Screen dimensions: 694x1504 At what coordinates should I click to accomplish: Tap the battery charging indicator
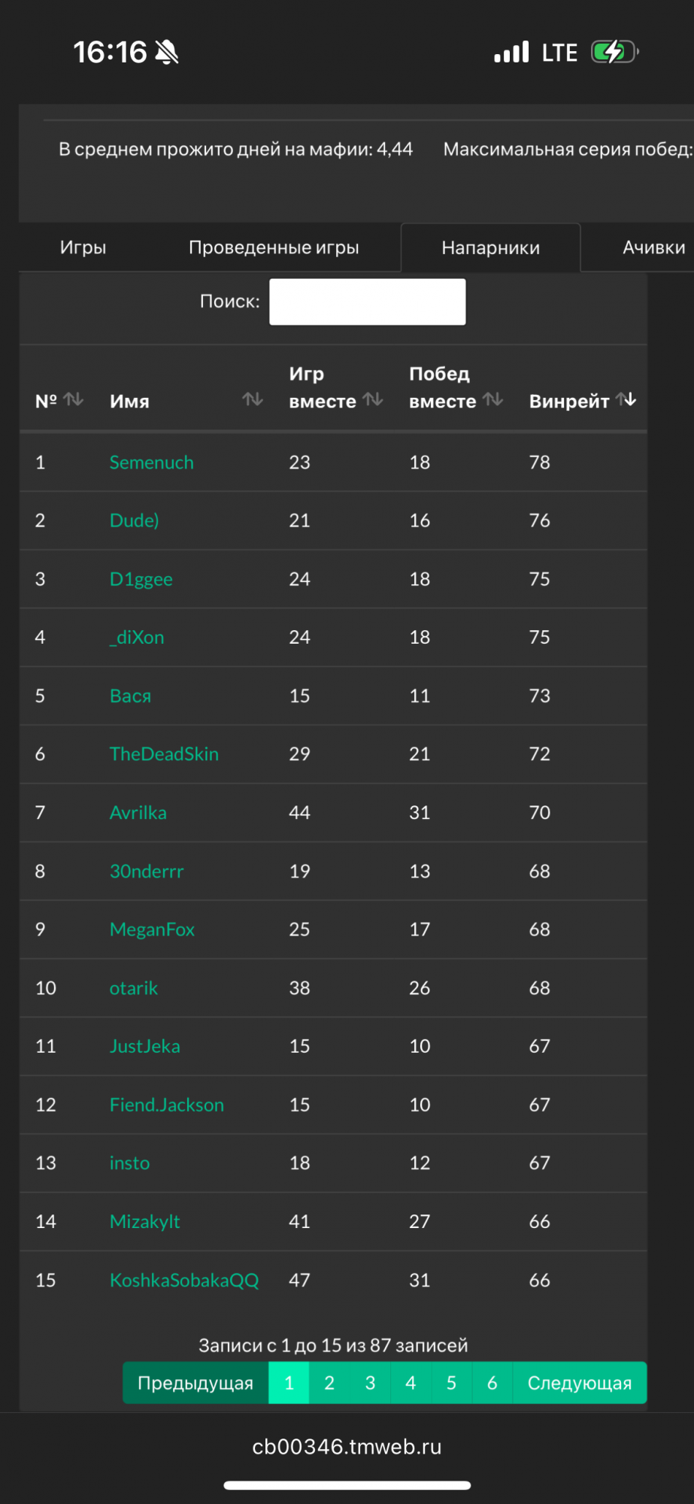click(x=614, y=52)
